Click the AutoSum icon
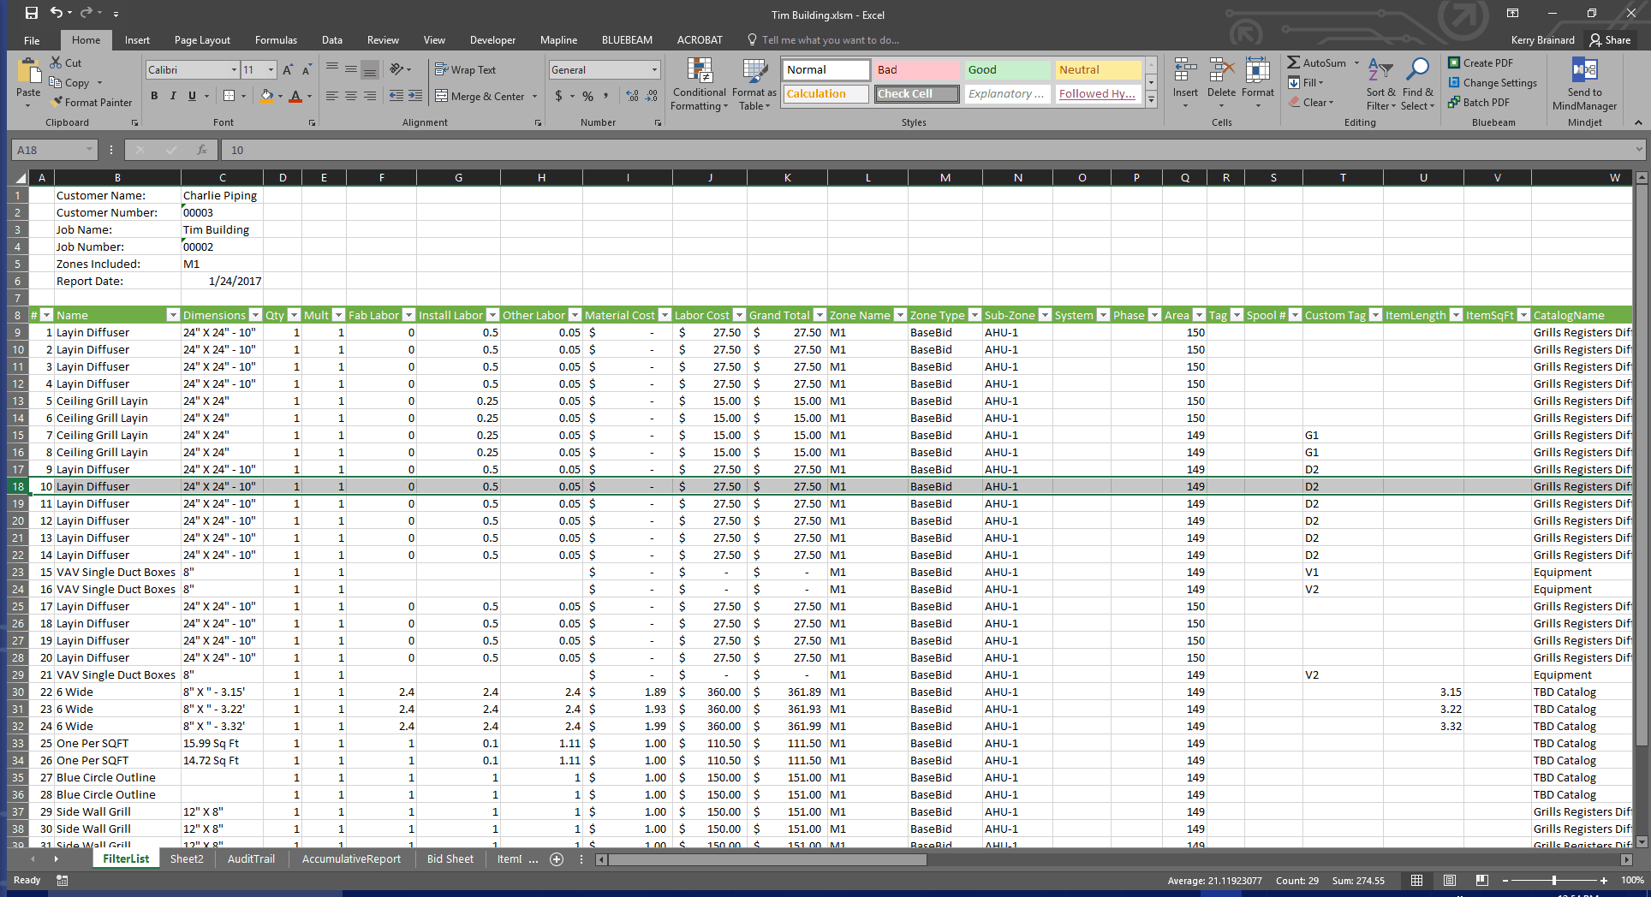The image size is (1651, 897). (x=1294, y=63)
